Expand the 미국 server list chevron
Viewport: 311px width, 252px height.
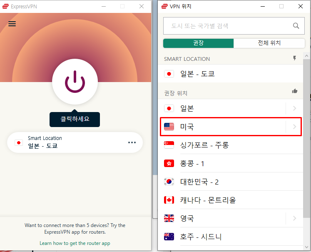point(294,127)
